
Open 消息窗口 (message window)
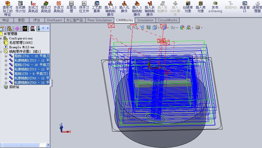pyautogui.click(x=245, y=7)
